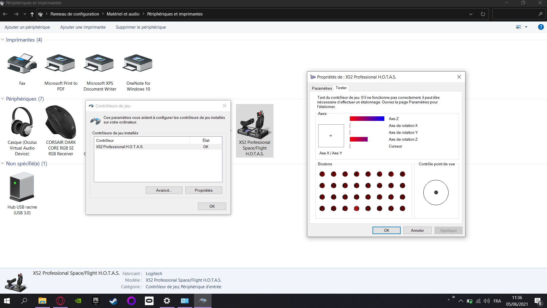Show hidden system tray icons
This screenshot has height=308, width=547.
click(x=461, y=301)
